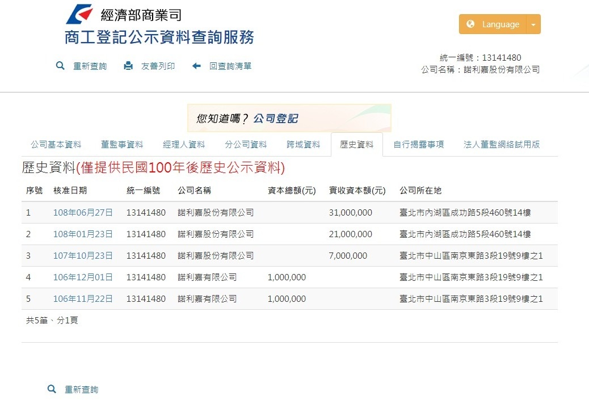The width and height of the screenshot is (589, 417).
Task: Select the 歷史資料 tab
Action: (356, 145)
